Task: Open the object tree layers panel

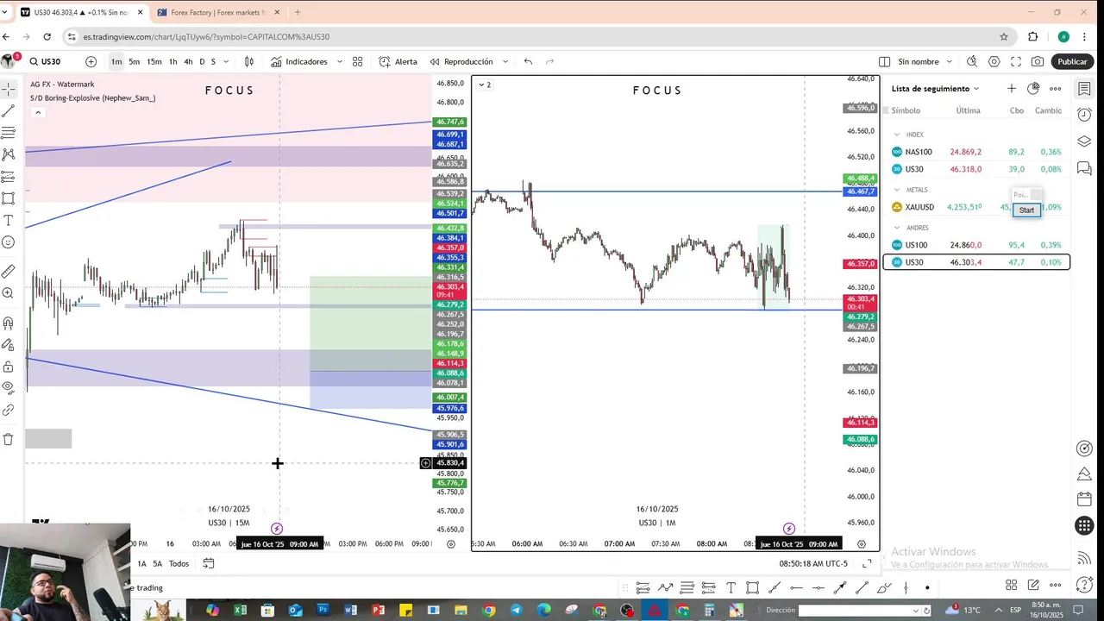Action: (1085, 141)
